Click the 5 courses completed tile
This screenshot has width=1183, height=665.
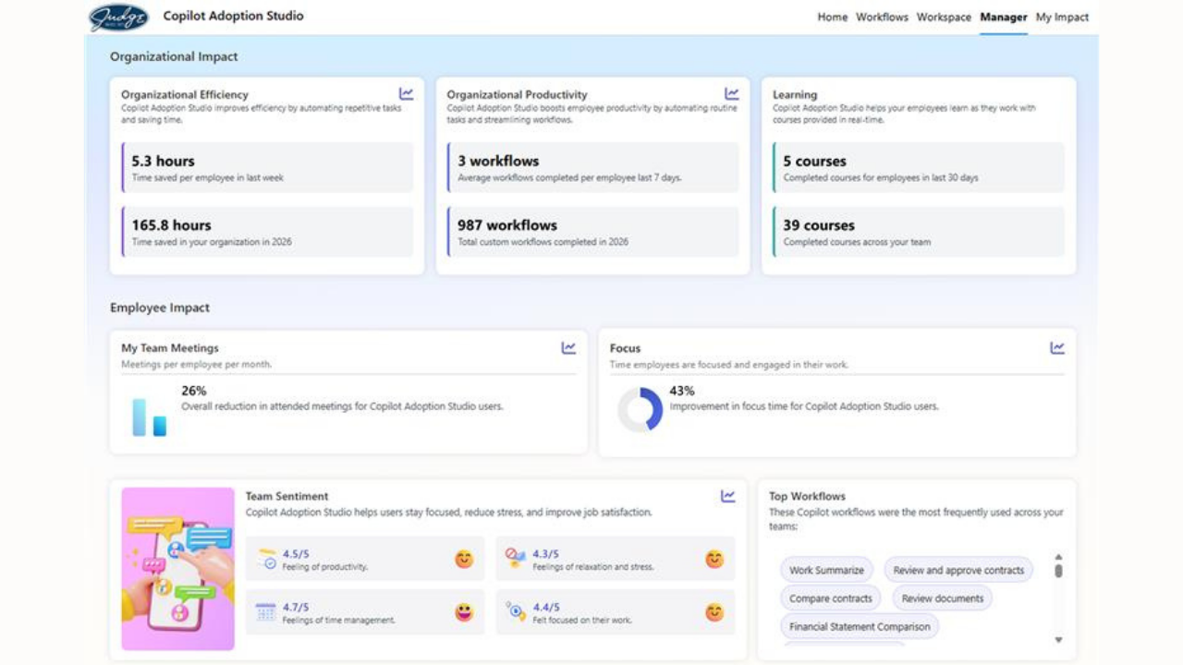919,167
